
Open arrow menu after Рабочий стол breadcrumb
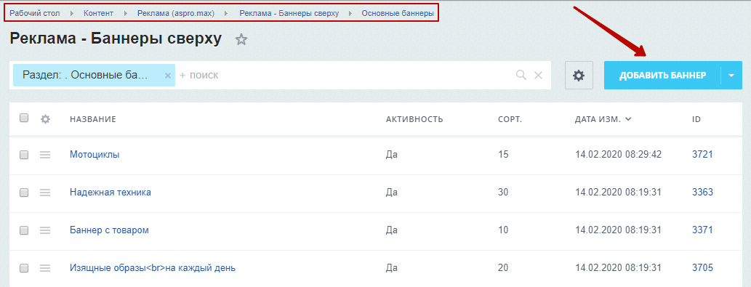coord(72,13)
